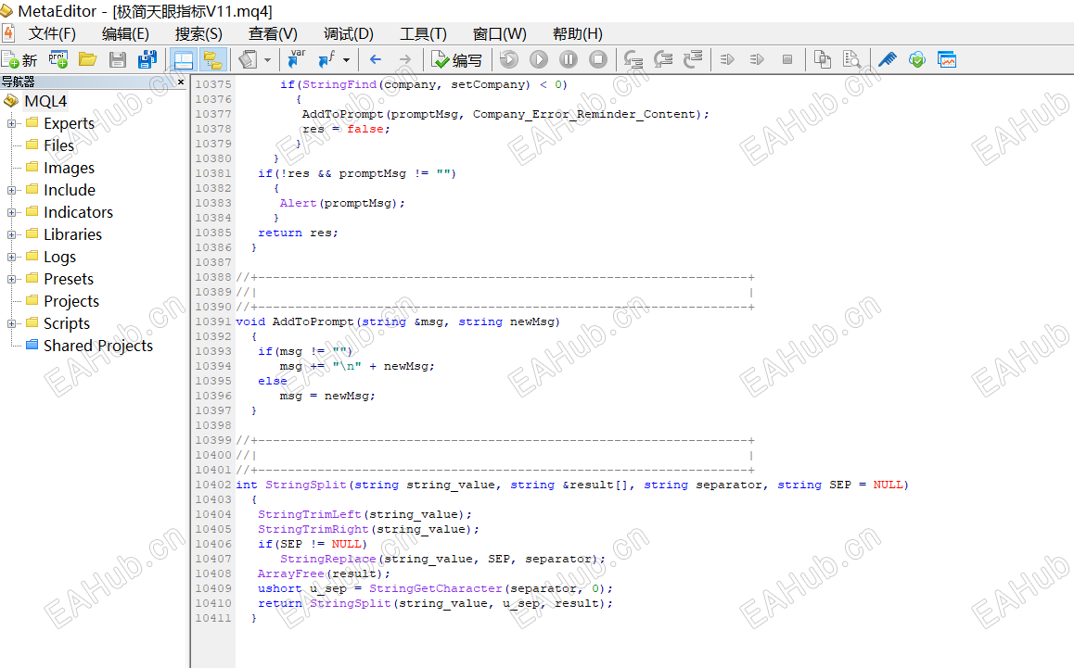The image size is (1074, 668).
Task: Click the code Styler icon
Action: tap(248, 60)
